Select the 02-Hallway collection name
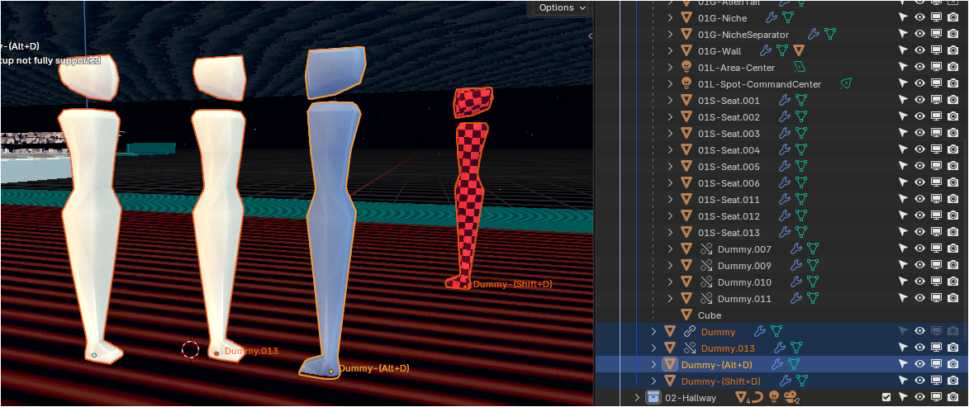 point(691,398)
